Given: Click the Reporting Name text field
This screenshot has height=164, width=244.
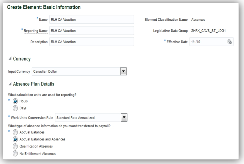Looking at the screenshot, I should coord(91,31).
